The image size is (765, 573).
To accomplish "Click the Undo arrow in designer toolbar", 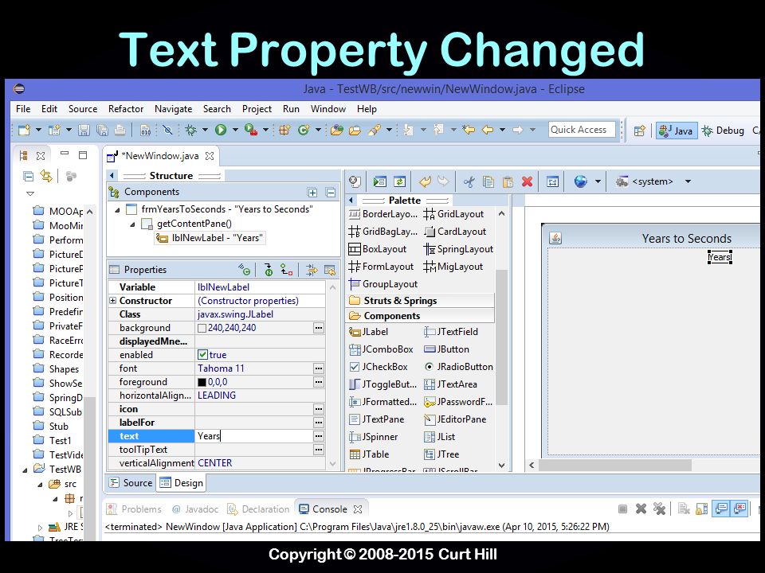I will (425, 181).
